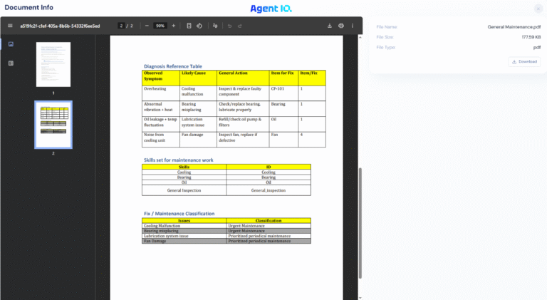Switch to document outline view in sidebar
Viewport: 547px width, 300px height.
tap(11, 63)
